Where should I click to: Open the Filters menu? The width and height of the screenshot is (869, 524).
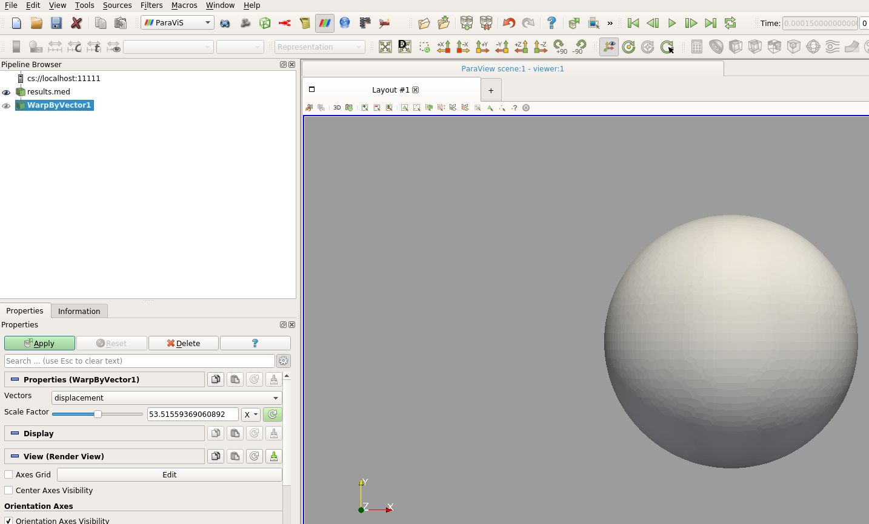(151, 5)
